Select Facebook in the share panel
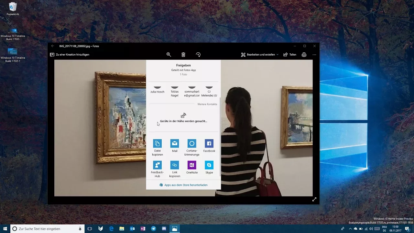Viewport: 414px width, 233px height. click(x=209, y=143)
